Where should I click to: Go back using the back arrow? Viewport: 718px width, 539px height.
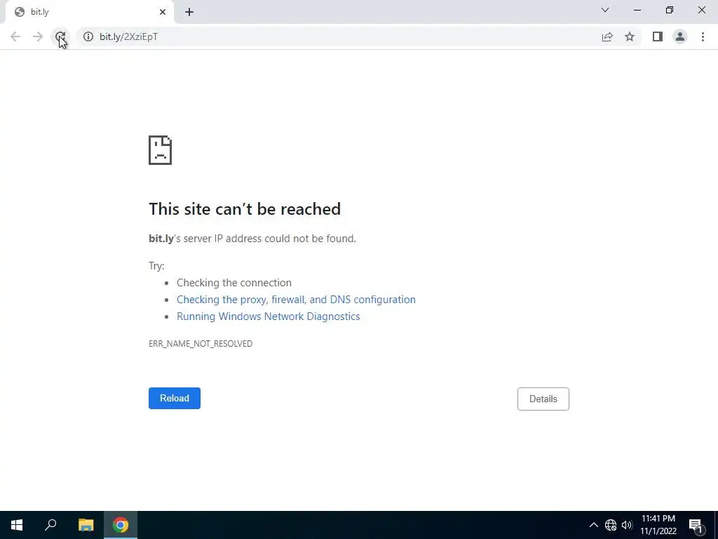coord(15,36)
